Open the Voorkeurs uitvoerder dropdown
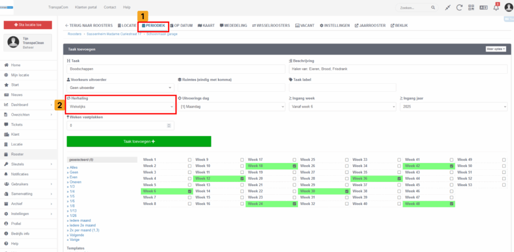 [x=120, y=88]
